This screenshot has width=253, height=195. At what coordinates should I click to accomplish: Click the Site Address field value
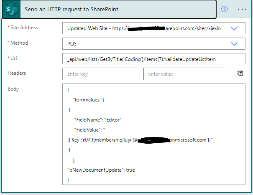(x=154, y=28)
